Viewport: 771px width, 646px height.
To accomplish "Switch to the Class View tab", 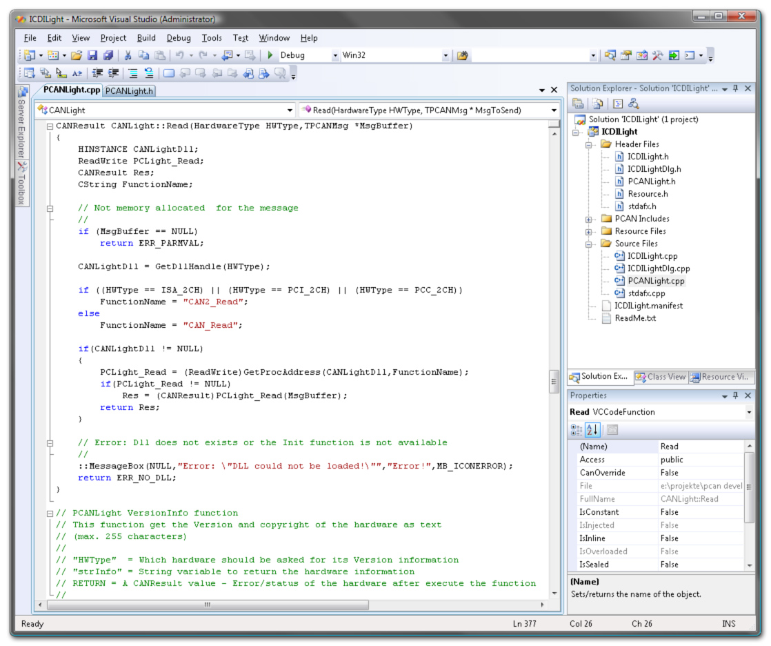I will click(x=661, y=377).
